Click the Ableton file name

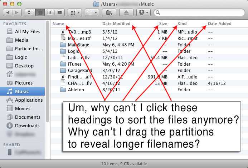76,90
